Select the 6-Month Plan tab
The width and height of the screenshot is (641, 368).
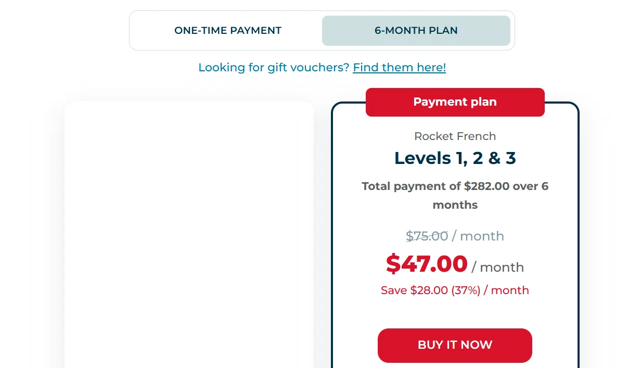pos(416,31)
